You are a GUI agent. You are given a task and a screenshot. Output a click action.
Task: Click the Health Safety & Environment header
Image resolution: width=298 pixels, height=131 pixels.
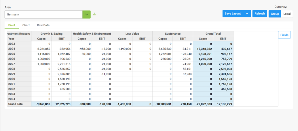[x=92, y=33]
